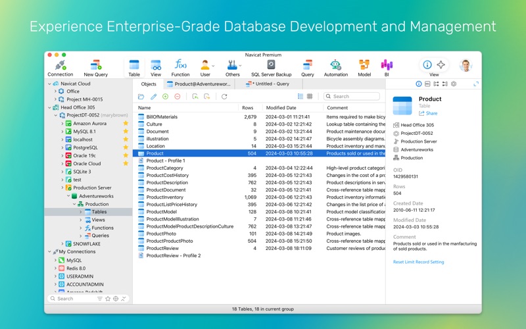Screen dimensions: 526x329
Task: Click the Others tools toolbar icon
Action: point(232,68)
